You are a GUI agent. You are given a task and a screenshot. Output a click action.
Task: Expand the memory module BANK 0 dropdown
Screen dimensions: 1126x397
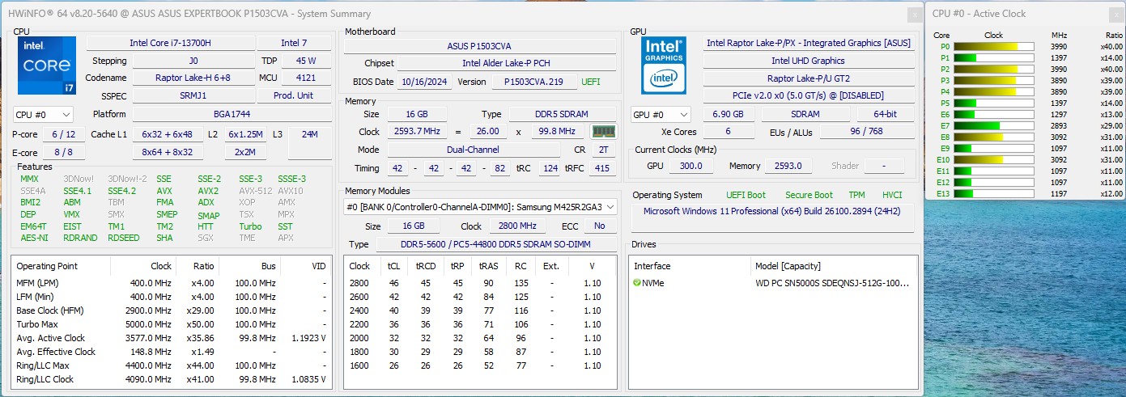[480, 207]
